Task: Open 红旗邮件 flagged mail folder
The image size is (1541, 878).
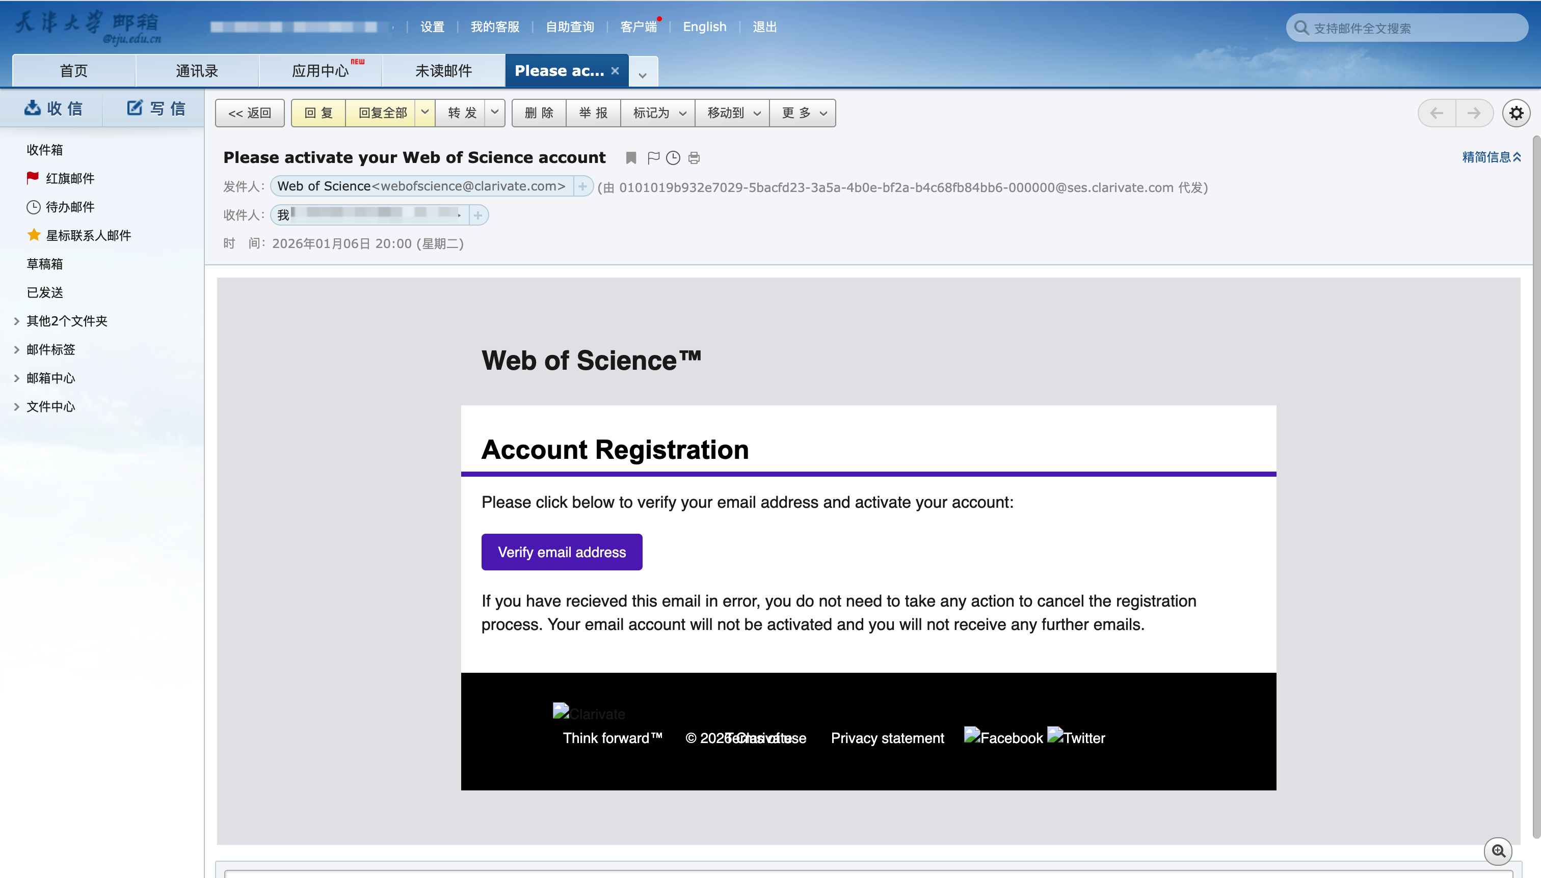Action: pyautogui.click(x=70, y=178)
